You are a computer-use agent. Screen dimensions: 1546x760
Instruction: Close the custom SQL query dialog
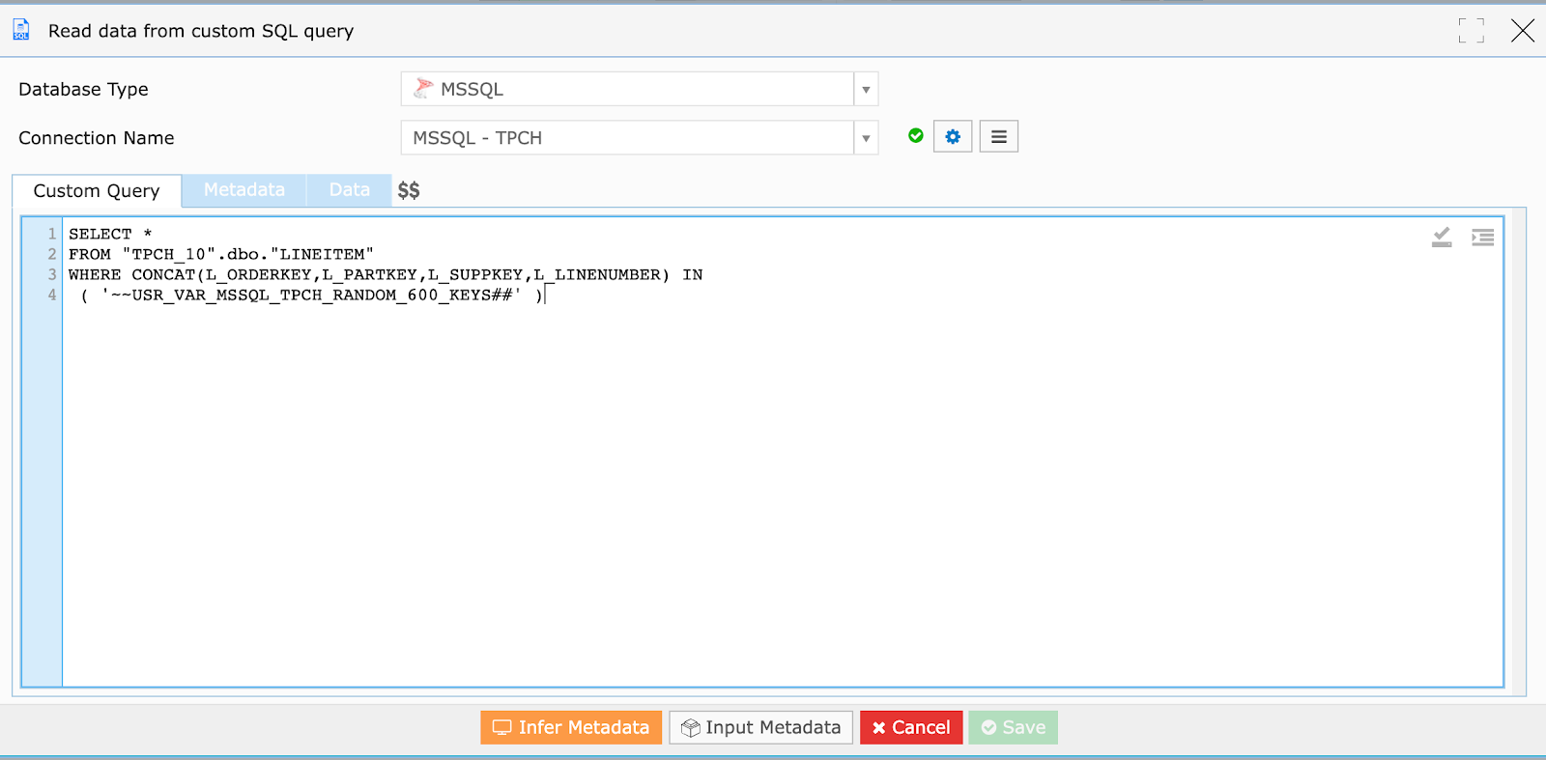[1523, 31]
